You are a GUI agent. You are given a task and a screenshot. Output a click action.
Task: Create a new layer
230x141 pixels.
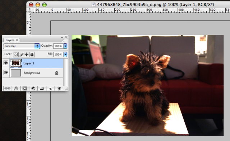(50, 88)
